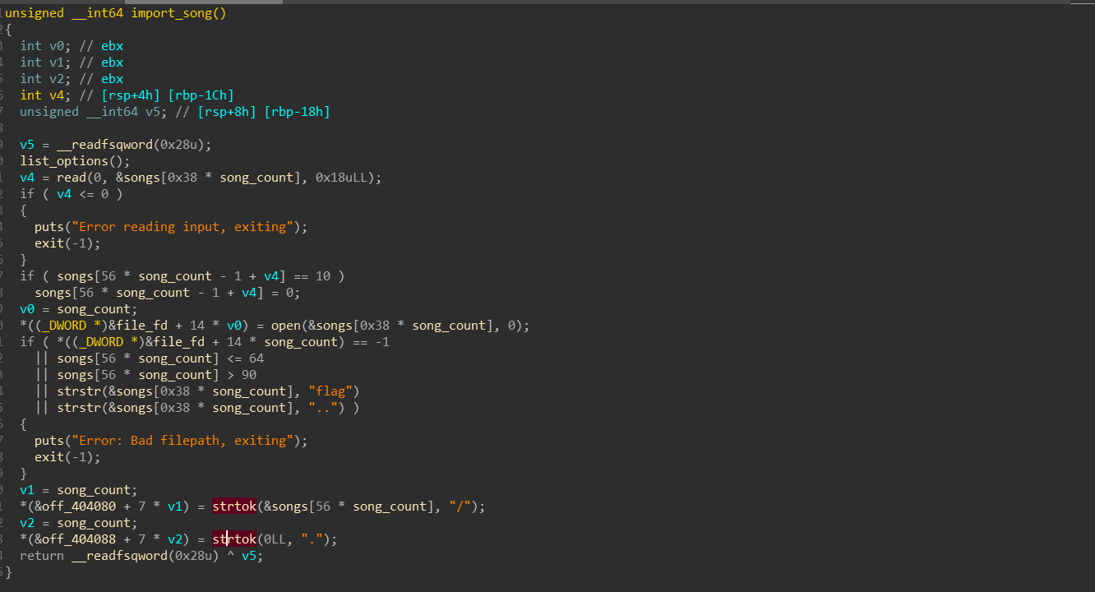Click strstr on the "flag" check line
The width and height of the screenshot is (1095, 592).
pos(79,391)
